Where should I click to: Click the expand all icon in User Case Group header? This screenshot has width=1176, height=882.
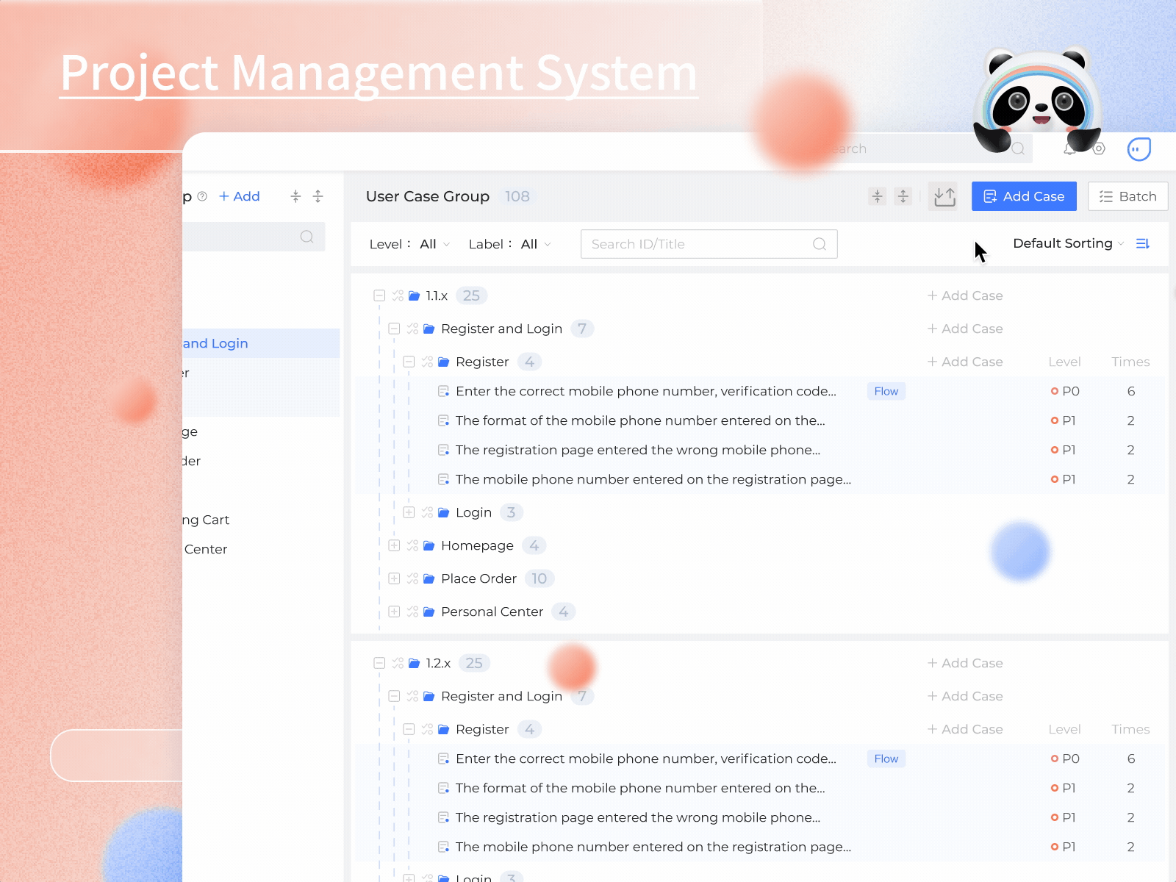pyautogui.click(x=903, y=196)
